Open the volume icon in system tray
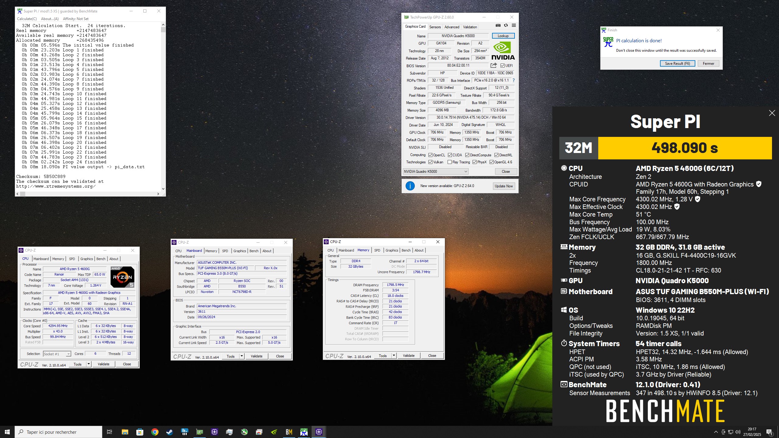This screenshot has width=779, height=438. pyautogui.click(x=738, y=432)
